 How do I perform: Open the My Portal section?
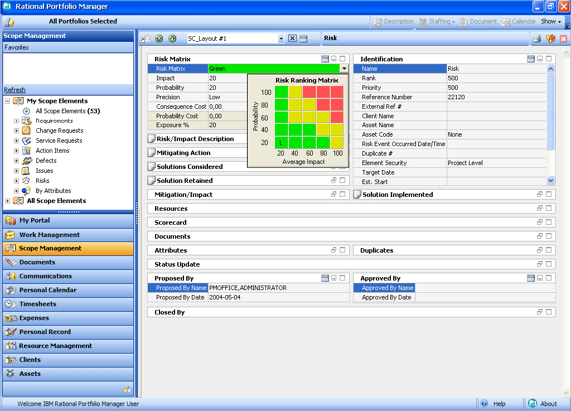coord(68,221)
